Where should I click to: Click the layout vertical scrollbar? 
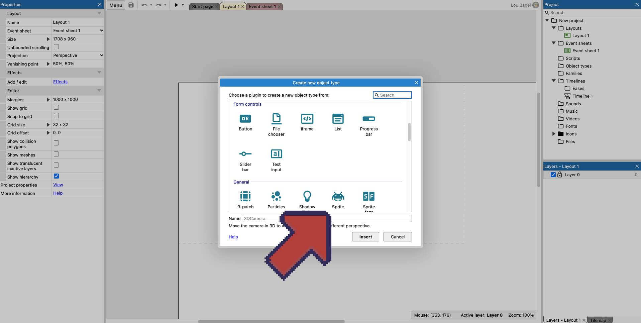coord(538,140)
